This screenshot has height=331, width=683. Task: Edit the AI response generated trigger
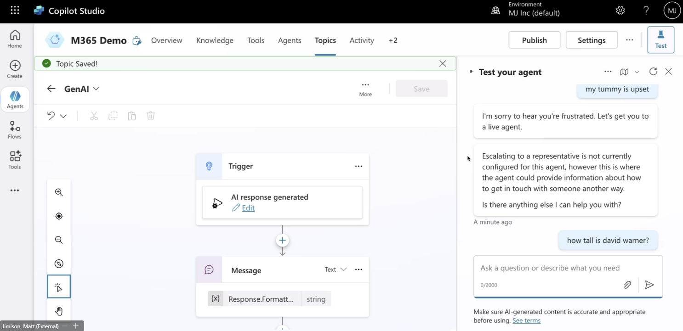click(x=248, y=208)
